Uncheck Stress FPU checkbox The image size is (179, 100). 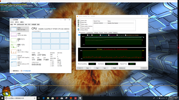click(x=81, y=22)
